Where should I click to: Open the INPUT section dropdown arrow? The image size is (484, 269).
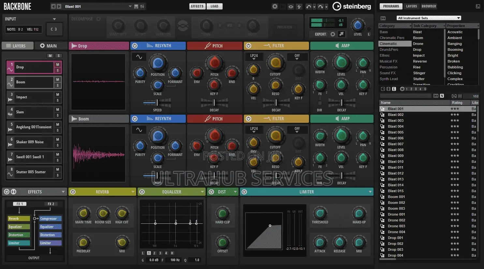coord(54,19)
